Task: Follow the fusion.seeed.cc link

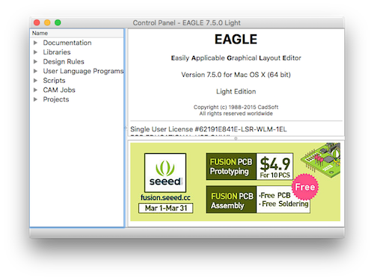Action: click(165, 198)
